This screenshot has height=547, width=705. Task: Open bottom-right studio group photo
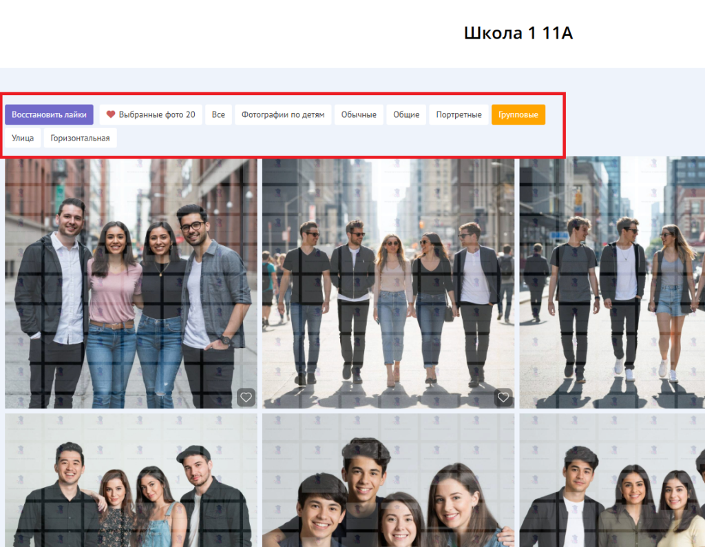[612, 482]
